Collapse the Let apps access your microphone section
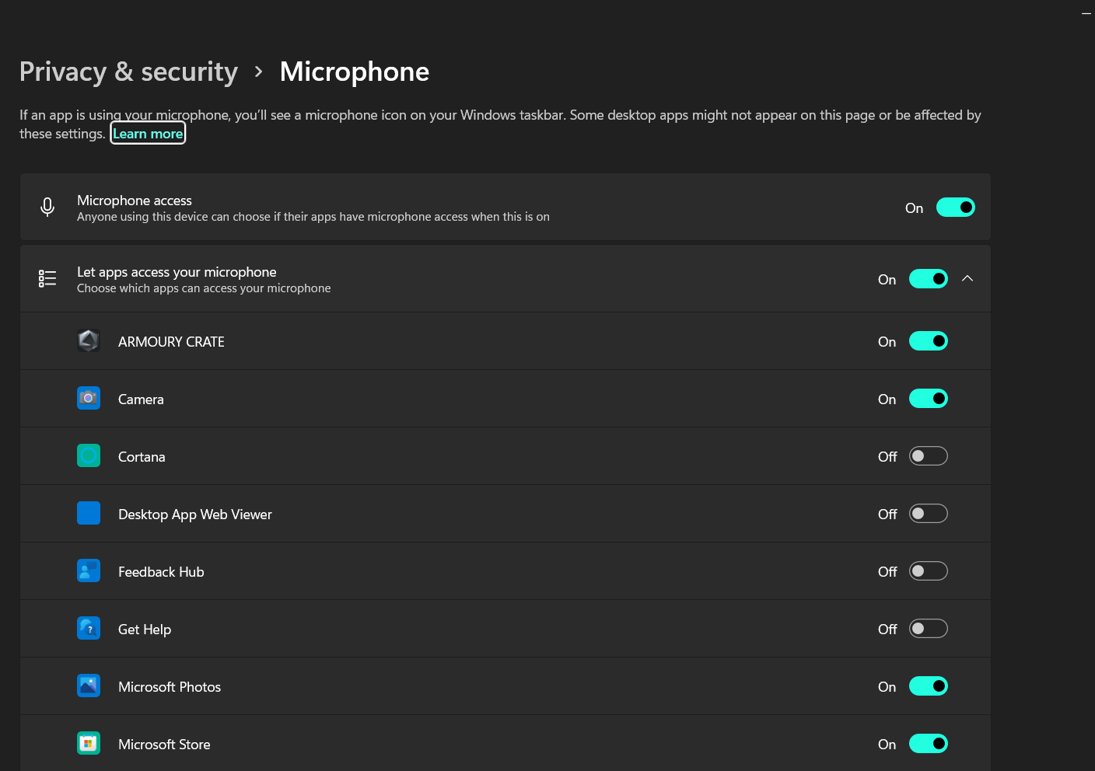 [x=967, y=278]
